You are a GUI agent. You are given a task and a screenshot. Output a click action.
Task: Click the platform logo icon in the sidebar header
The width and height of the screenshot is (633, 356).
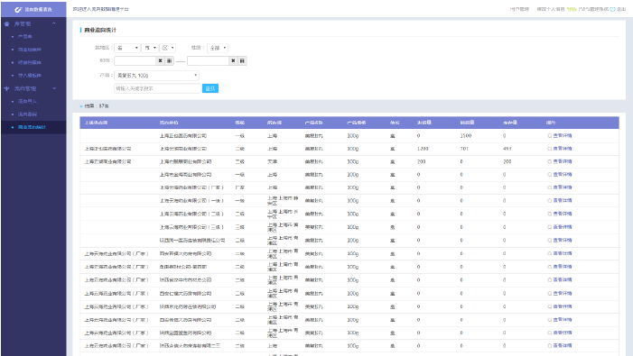[18, 9]
